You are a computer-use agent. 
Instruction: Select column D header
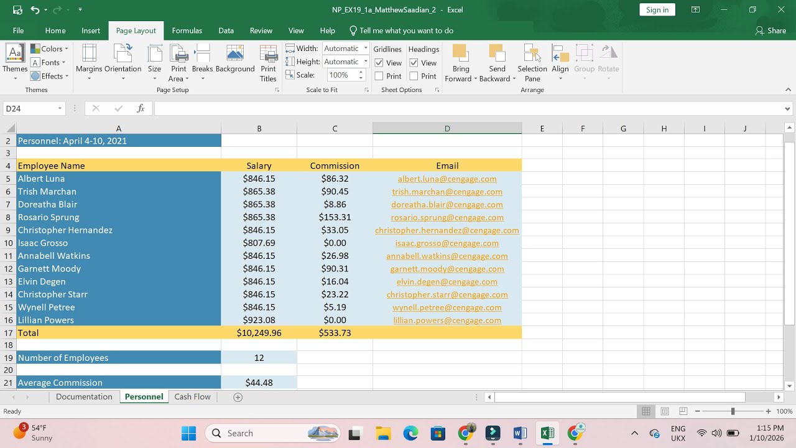447,129
